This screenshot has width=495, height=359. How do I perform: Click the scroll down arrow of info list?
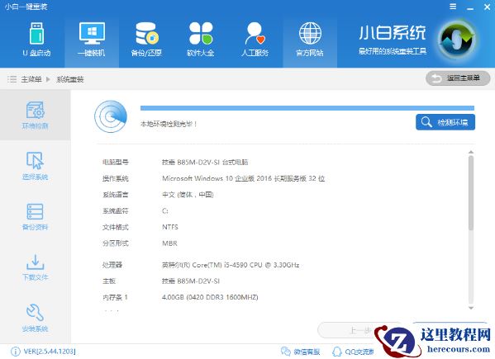coord(471,308)
